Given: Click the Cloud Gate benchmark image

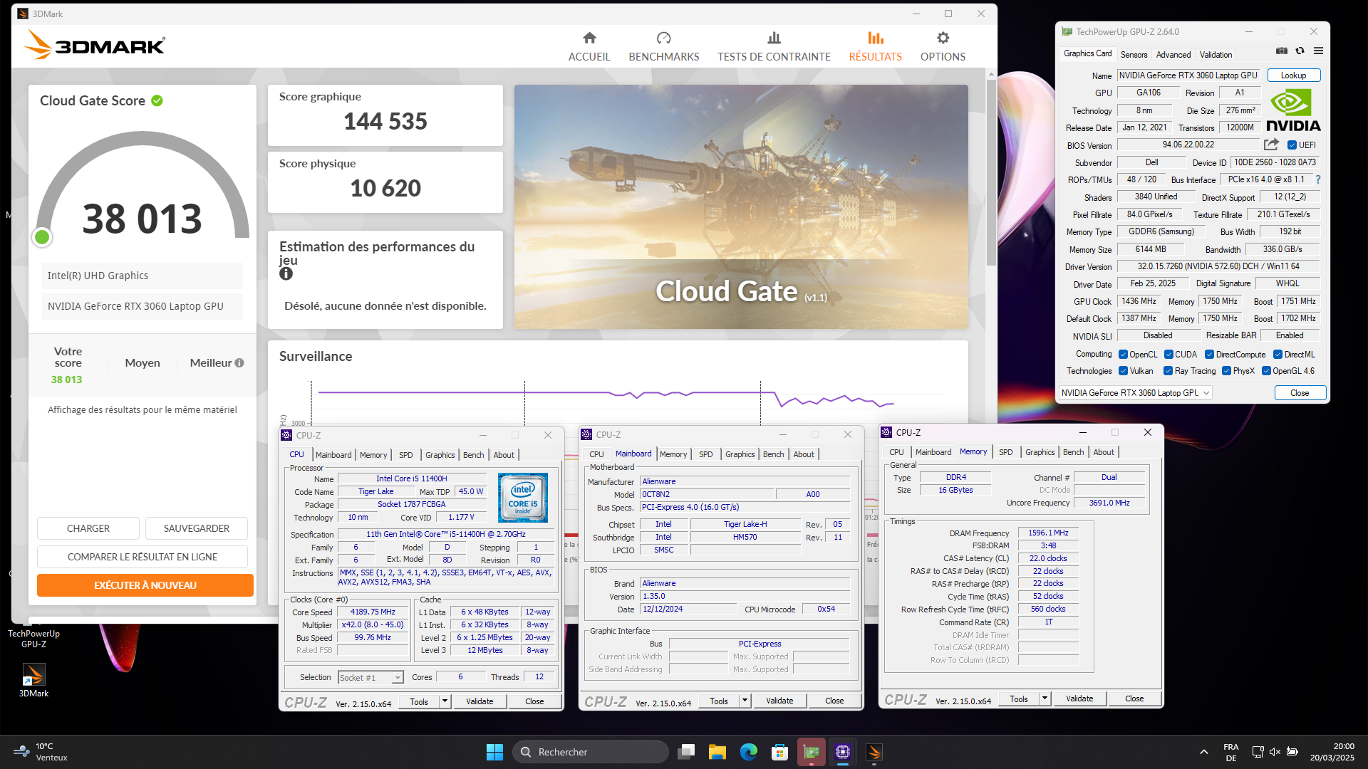Looking at the screenshot, I should coord(741,206).
